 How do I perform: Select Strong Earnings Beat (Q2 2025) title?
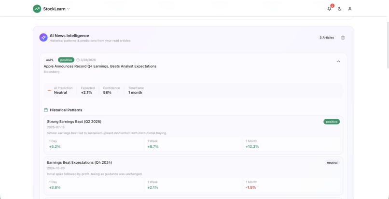[74, 122]
